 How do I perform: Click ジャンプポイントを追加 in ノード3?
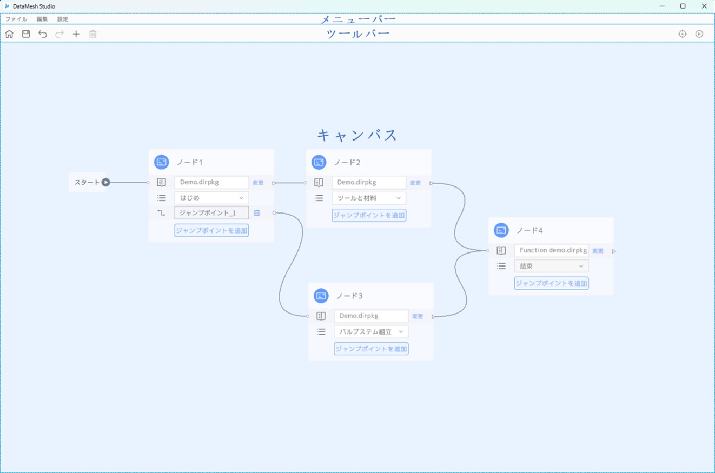coord(371,349)
